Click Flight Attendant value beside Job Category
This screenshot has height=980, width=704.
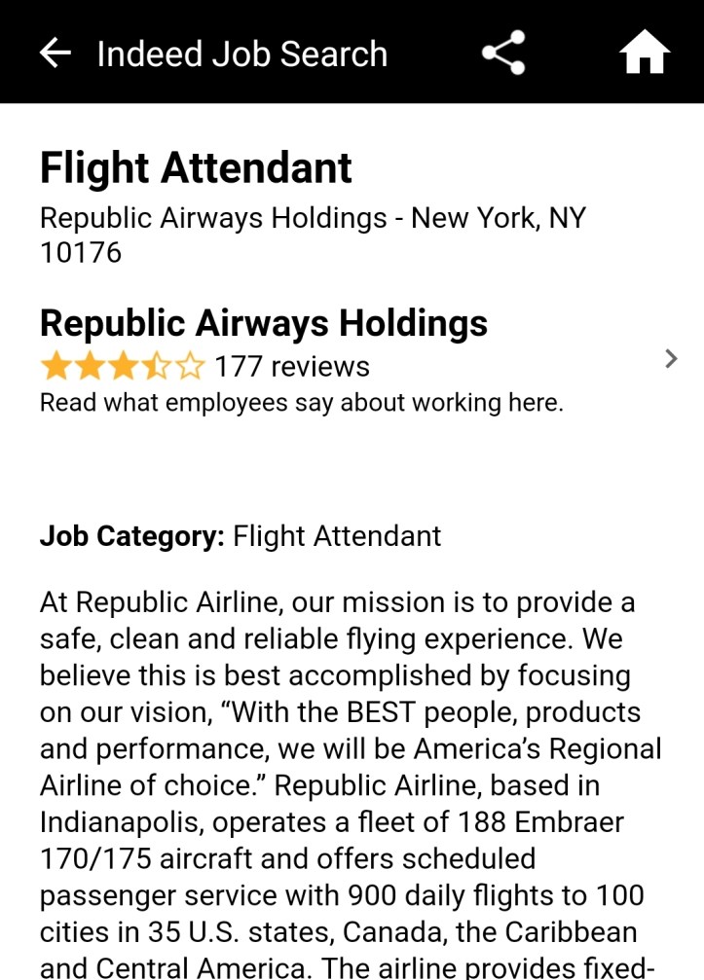point(337,535)
